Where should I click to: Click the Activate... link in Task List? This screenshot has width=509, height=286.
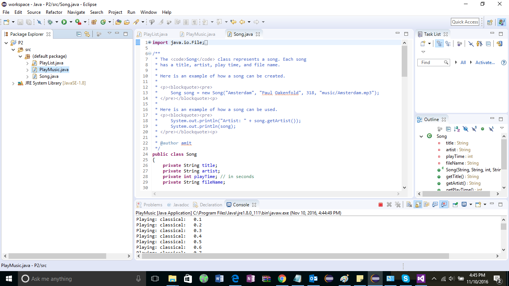[x=485, y=63]
